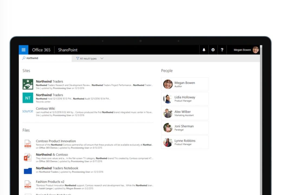The height and width of the screenshot is (195, 292).
Task: Open the notifications bell
Action: (204, 50)
